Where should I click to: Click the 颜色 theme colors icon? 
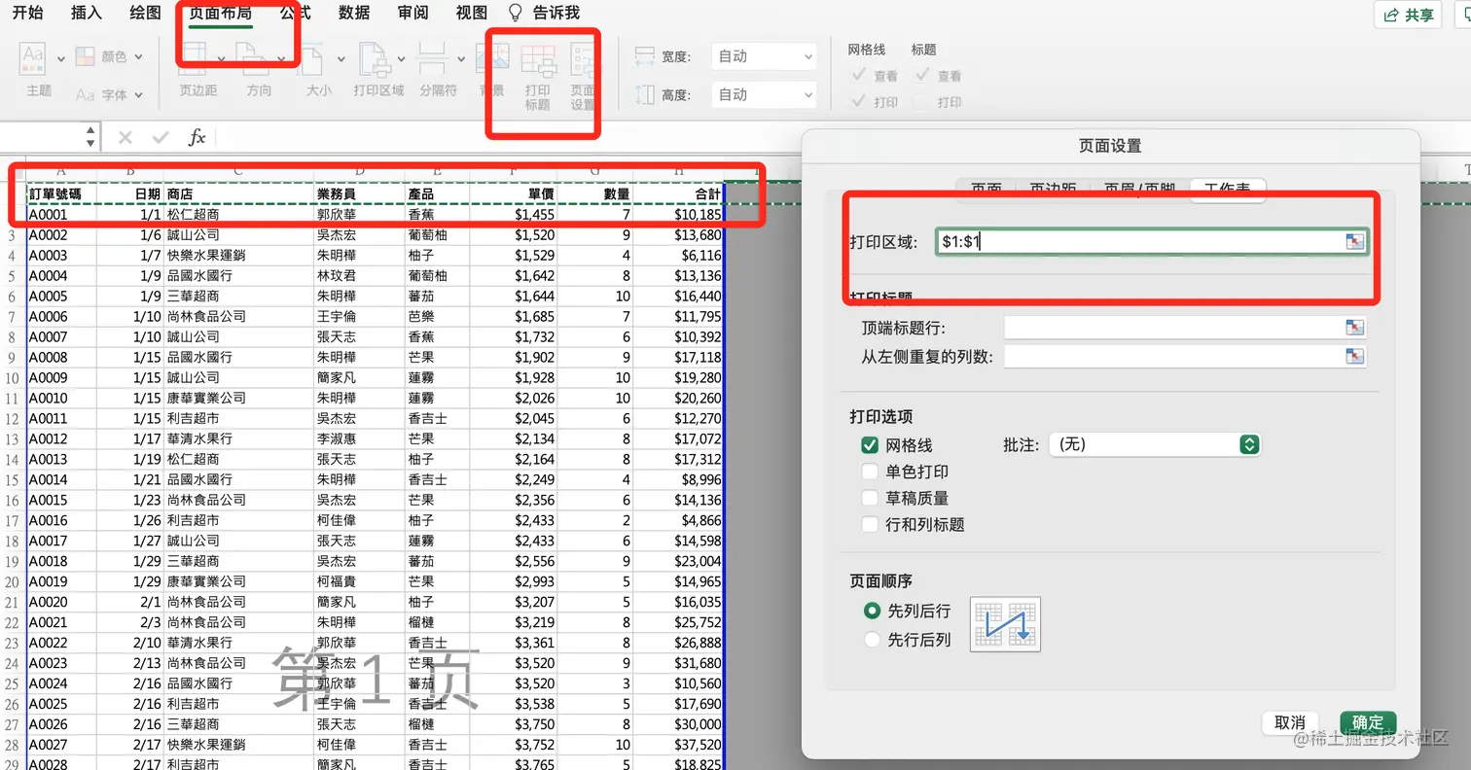point(86,56)
